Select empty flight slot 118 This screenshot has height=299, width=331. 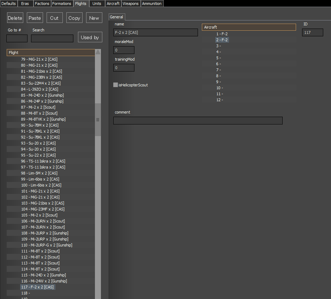(x=25, y=293)
